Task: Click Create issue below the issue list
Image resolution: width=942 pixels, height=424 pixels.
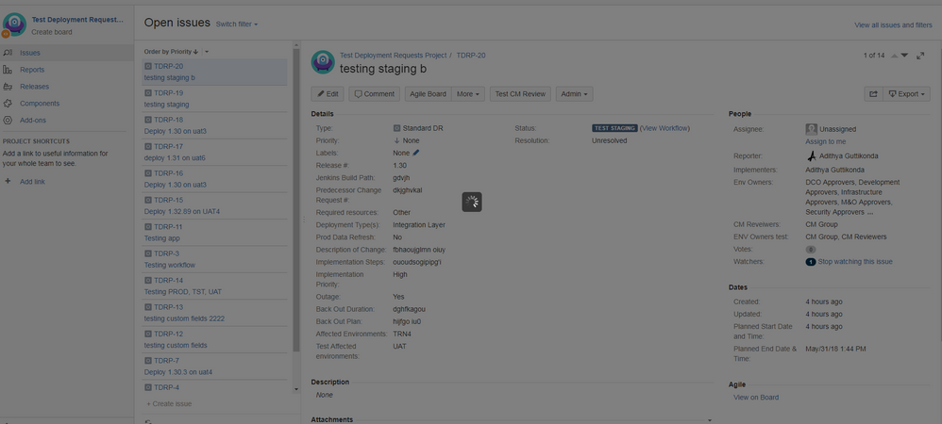Action: click(x=169, y=403)
